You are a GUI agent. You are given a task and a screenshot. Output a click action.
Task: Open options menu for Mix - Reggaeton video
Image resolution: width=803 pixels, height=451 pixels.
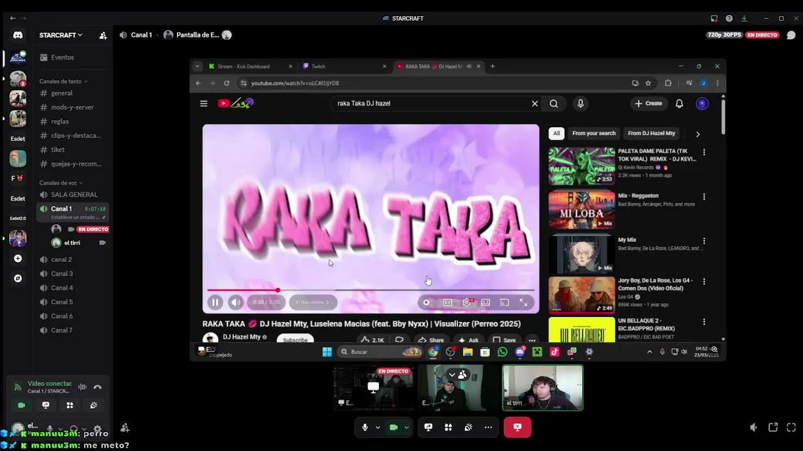pyautogui.click(x=704, y=197)
